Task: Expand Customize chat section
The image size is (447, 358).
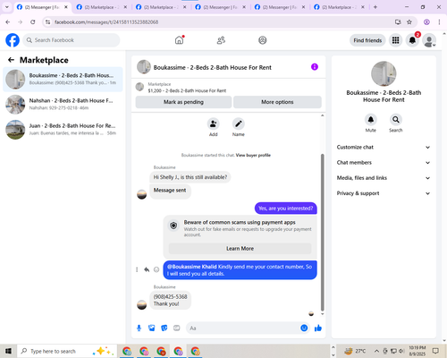Action: pos(384,147)
